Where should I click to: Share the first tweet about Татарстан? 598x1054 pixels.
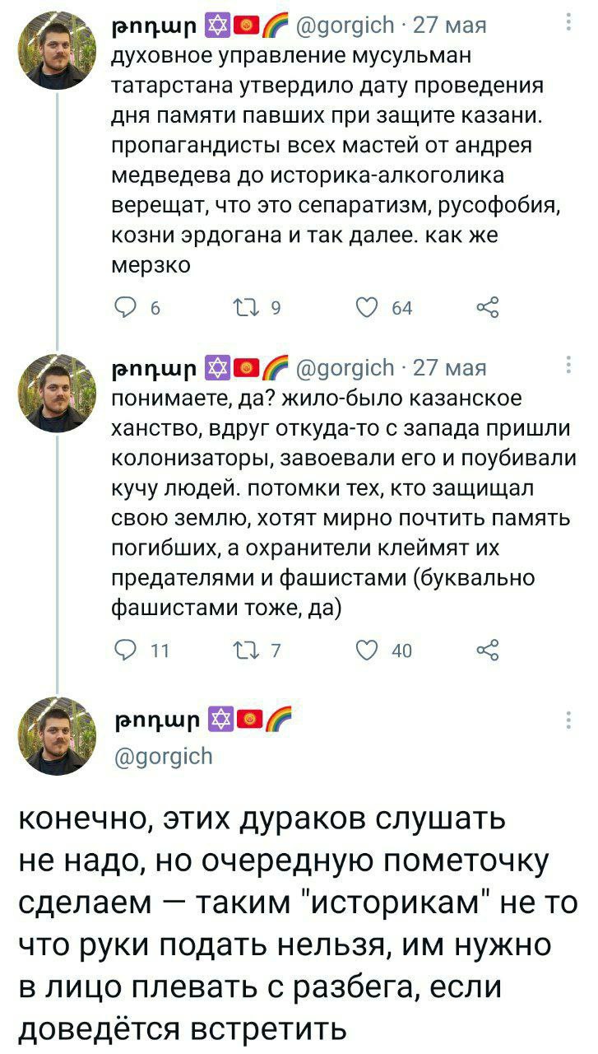(488, 309)
